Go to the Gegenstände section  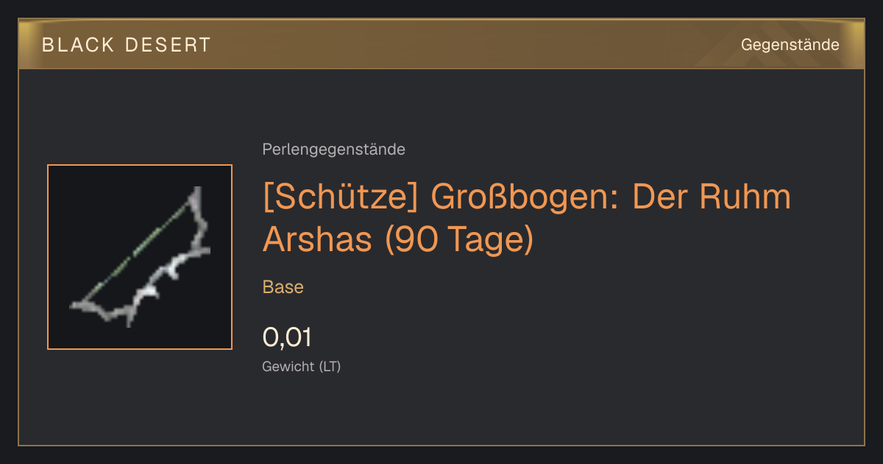point(790,45)
